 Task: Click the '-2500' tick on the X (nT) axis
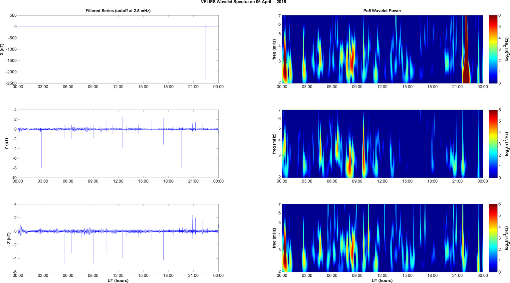(11, 83)
